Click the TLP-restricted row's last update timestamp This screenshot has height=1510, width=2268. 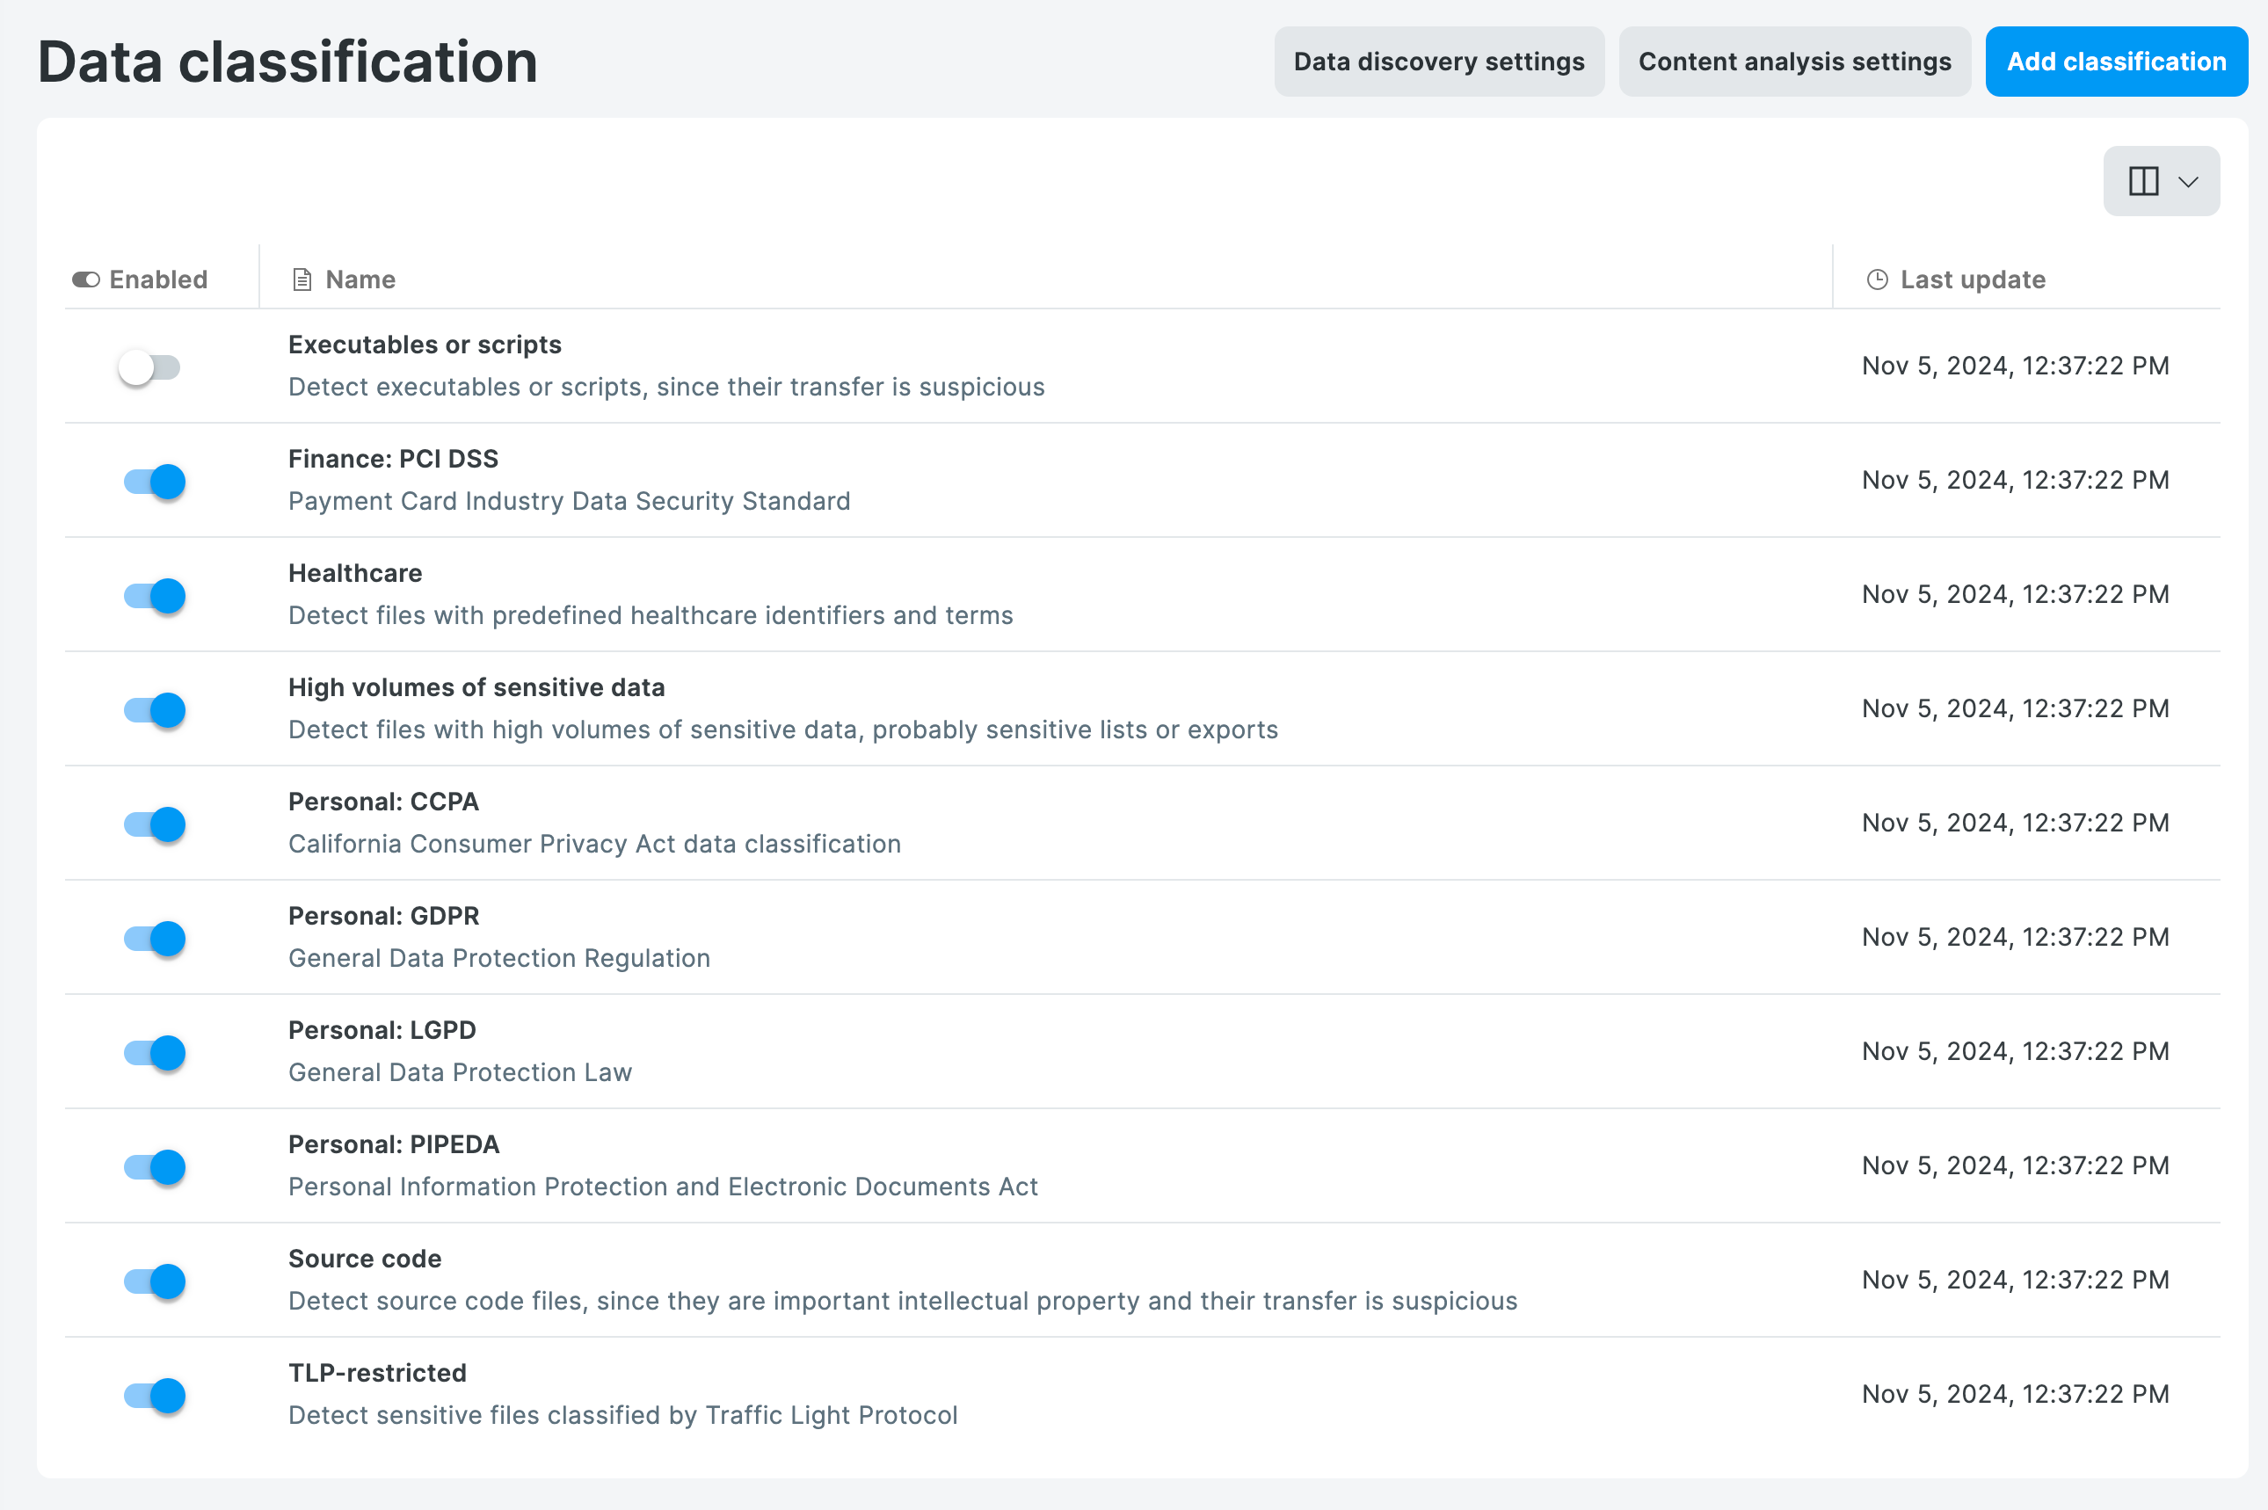click(2015, 1395)
